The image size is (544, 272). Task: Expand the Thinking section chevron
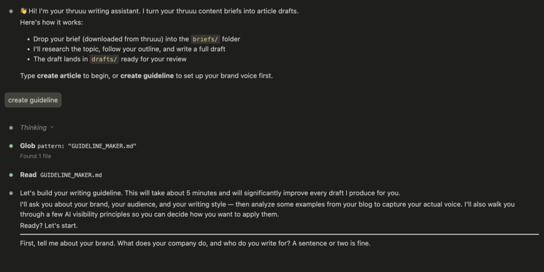click(x=52, y=127)
